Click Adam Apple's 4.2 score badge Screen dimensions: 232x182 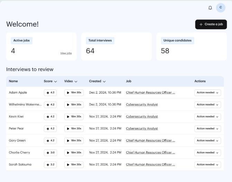tap(50, 93)
